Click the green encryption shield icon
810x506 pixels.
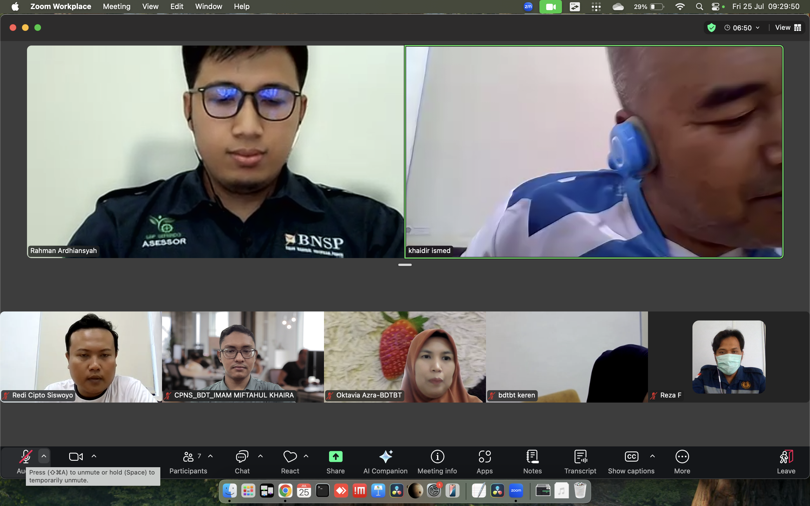pyautogui.click(x=712, y=28)
